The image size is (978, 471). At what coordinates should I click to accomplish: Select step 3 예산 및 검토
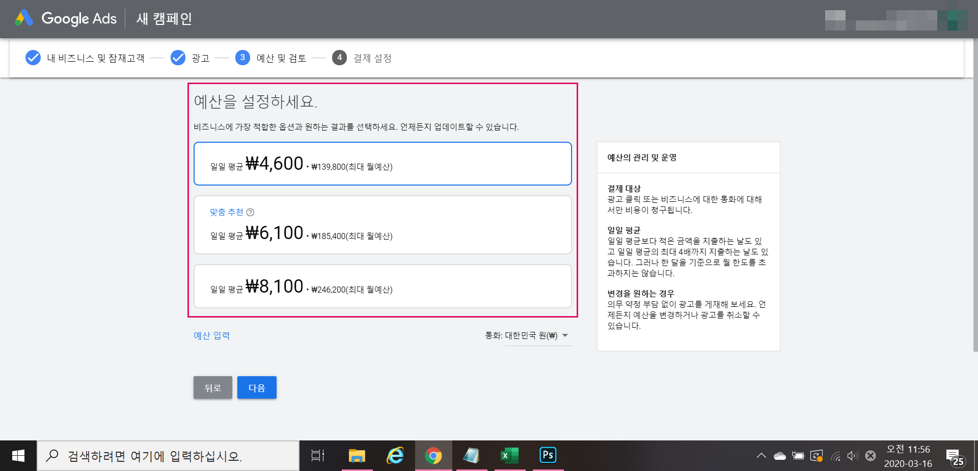pos(271,58)
